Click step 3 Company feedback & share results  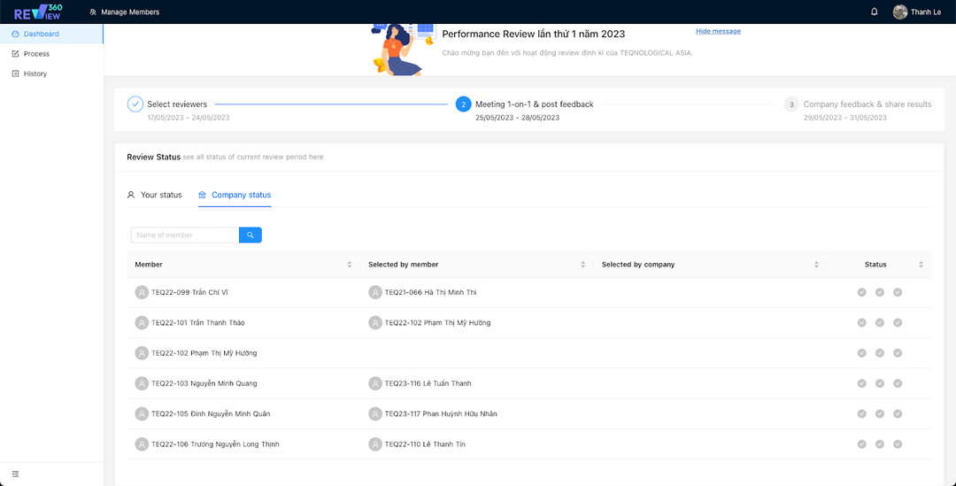[867, 104]
